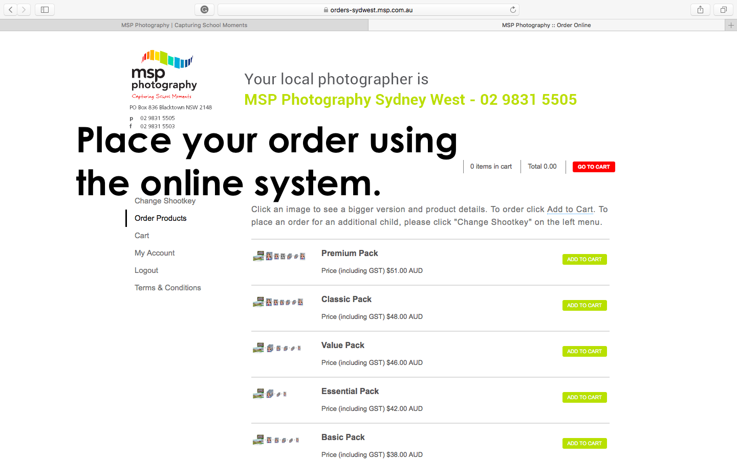Click Logout in the left menu
737x460 pixels.
[x=146, y=270]
